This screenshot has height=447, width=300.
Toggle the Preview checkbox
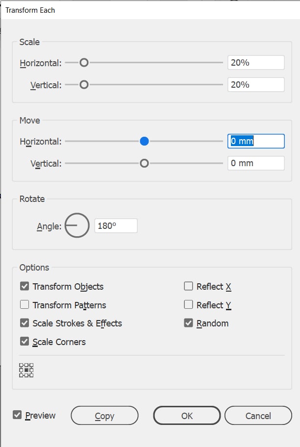tap(17, 415)
